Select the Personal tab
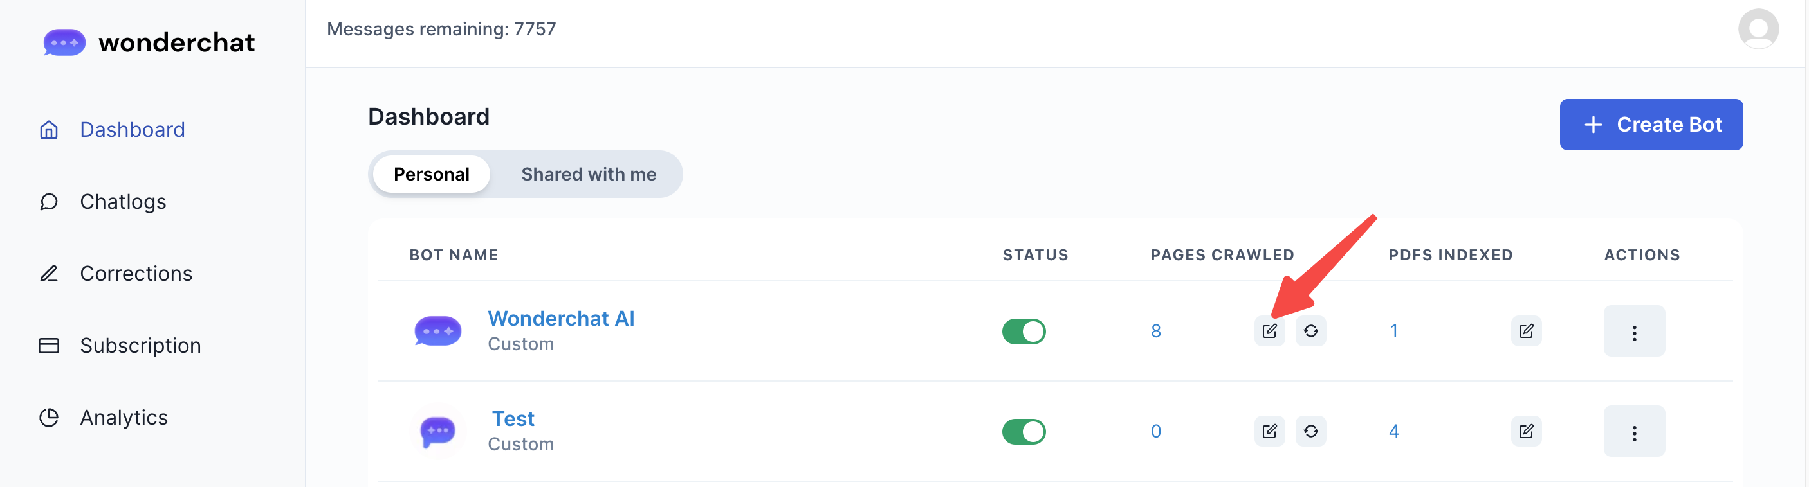Screen dimensions: 1809x487 point(431,174)
